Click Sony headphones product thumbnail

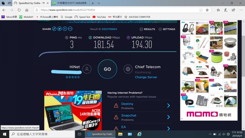(188, 28)
